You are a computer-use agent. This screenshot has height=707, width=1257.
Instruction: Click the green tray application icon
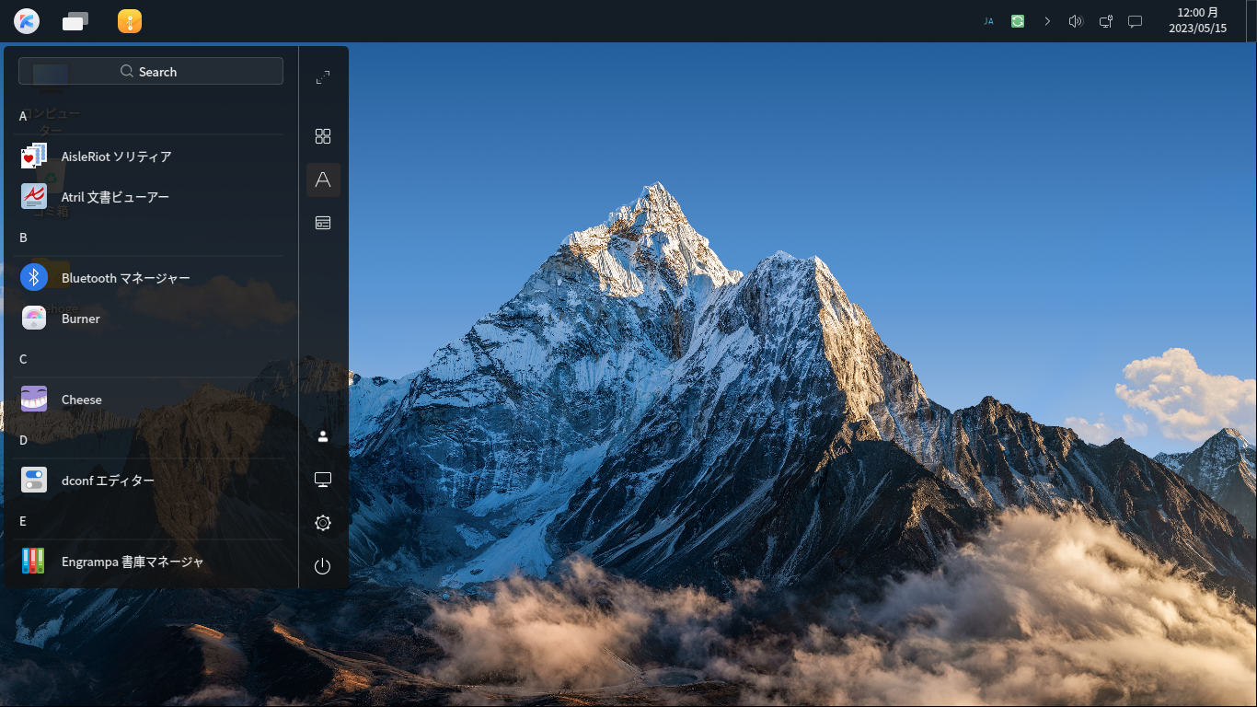point(1018,21)
